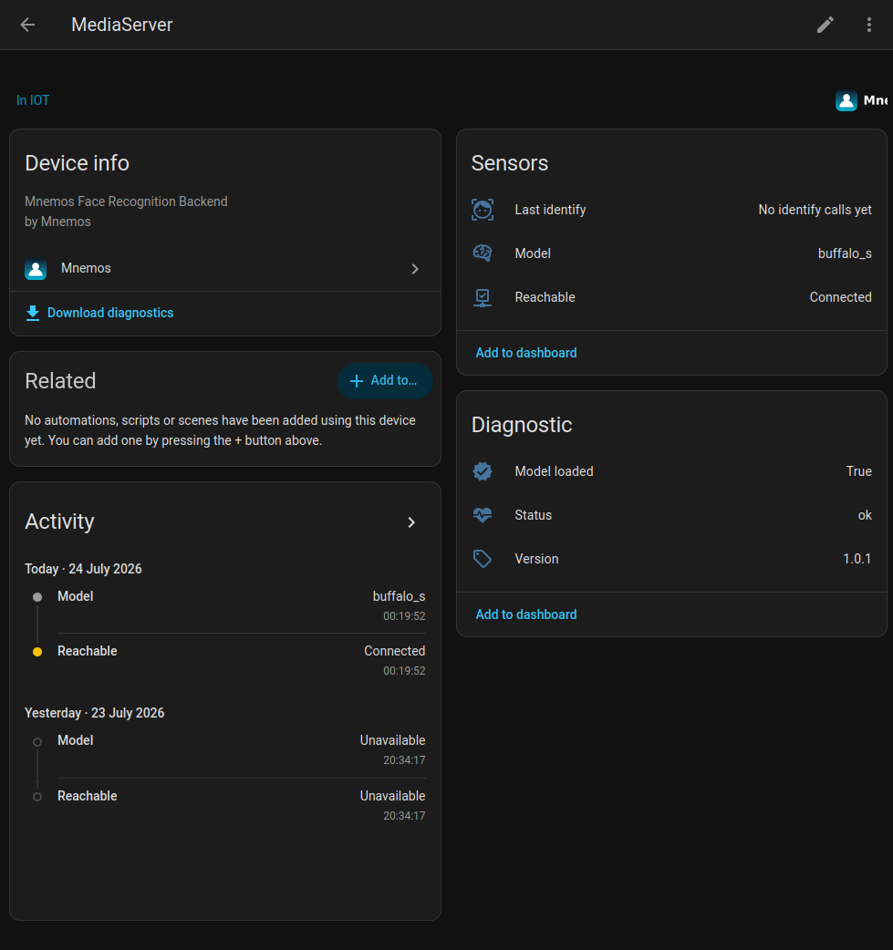Click the MediaServer page title
This screenshot has height=950, width=893.
click(122, 25)
